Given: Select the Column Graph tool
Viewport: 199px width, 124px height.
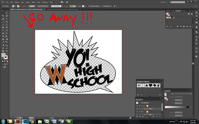Looking at the screenshot, I should (x=7, y=45).
